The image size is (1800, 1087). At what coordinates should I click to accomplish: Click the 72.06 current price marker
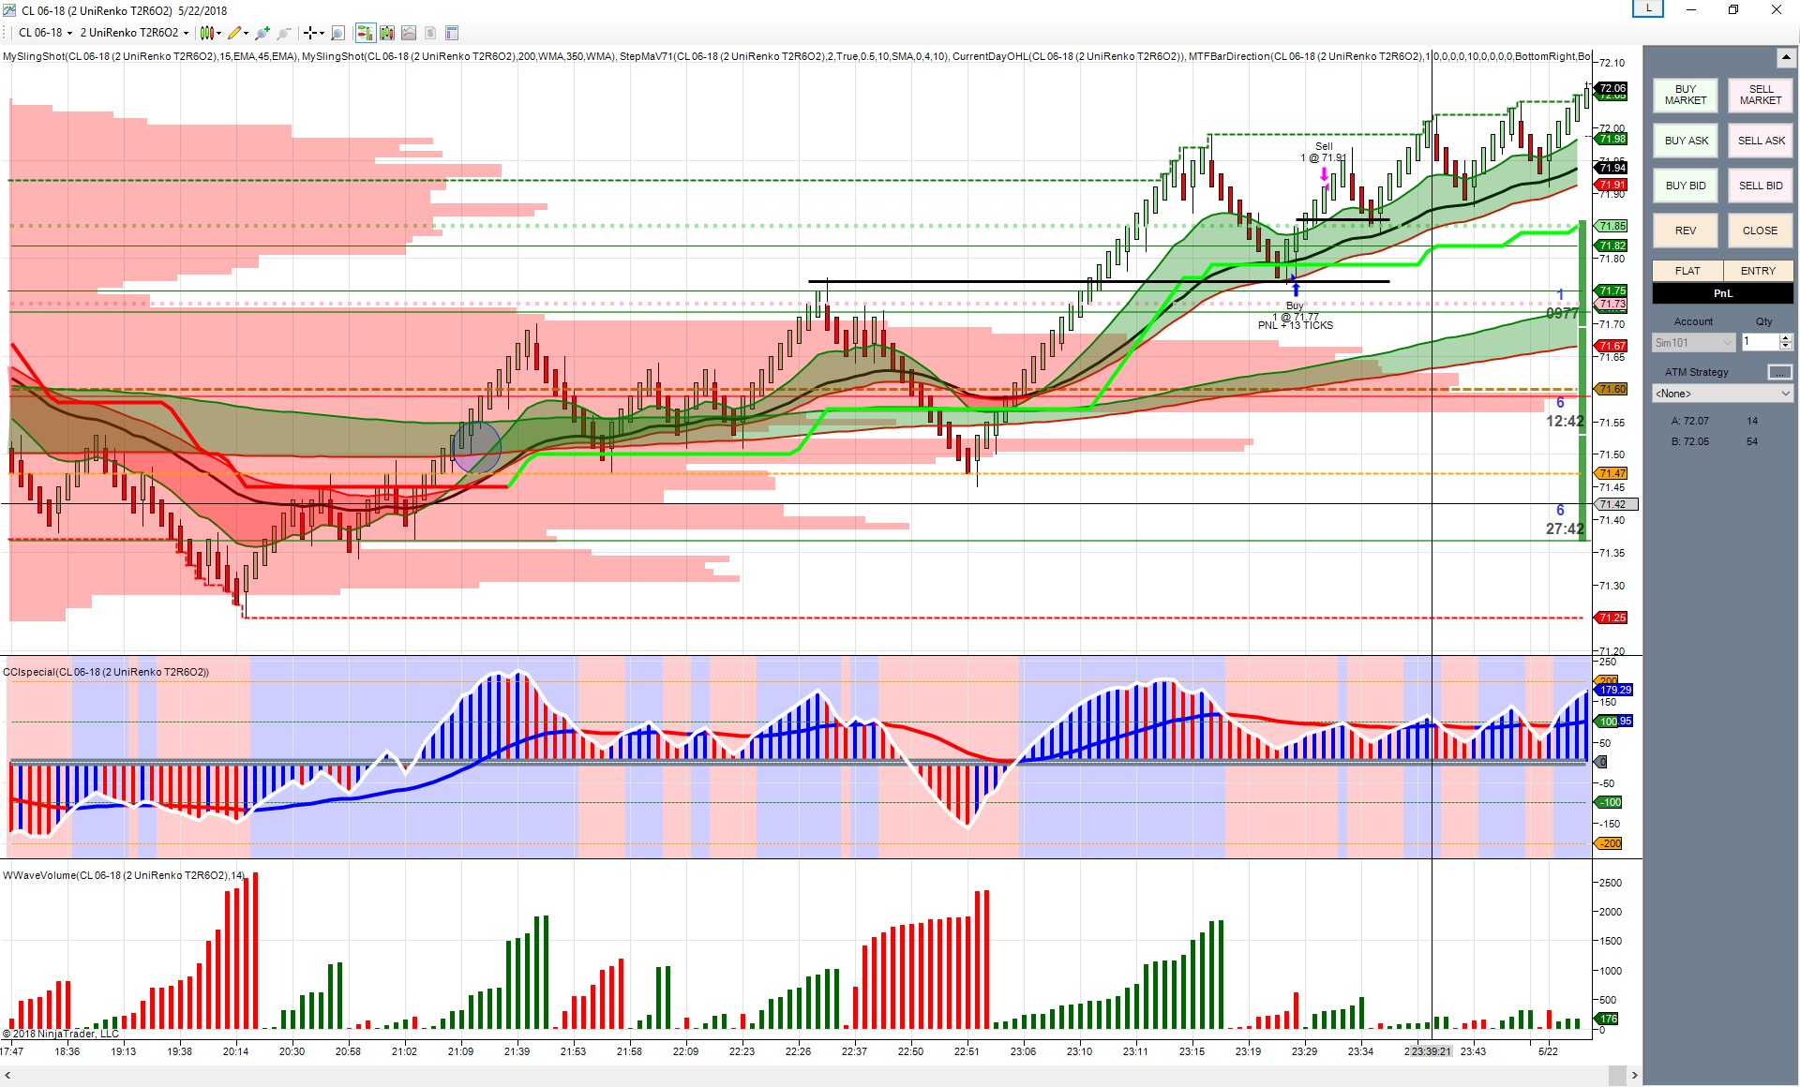point(1612,88)
